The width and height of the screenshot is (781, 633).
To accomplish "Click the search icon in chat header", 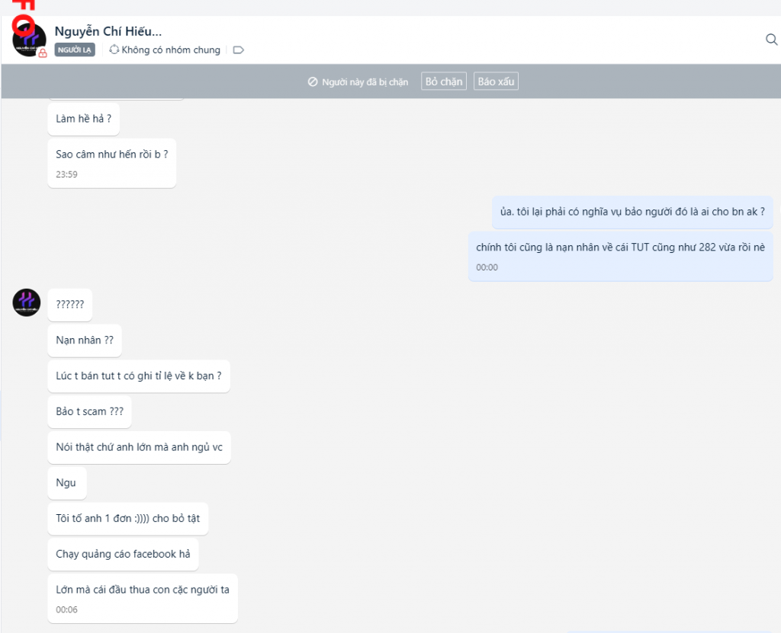I will 771,40.
